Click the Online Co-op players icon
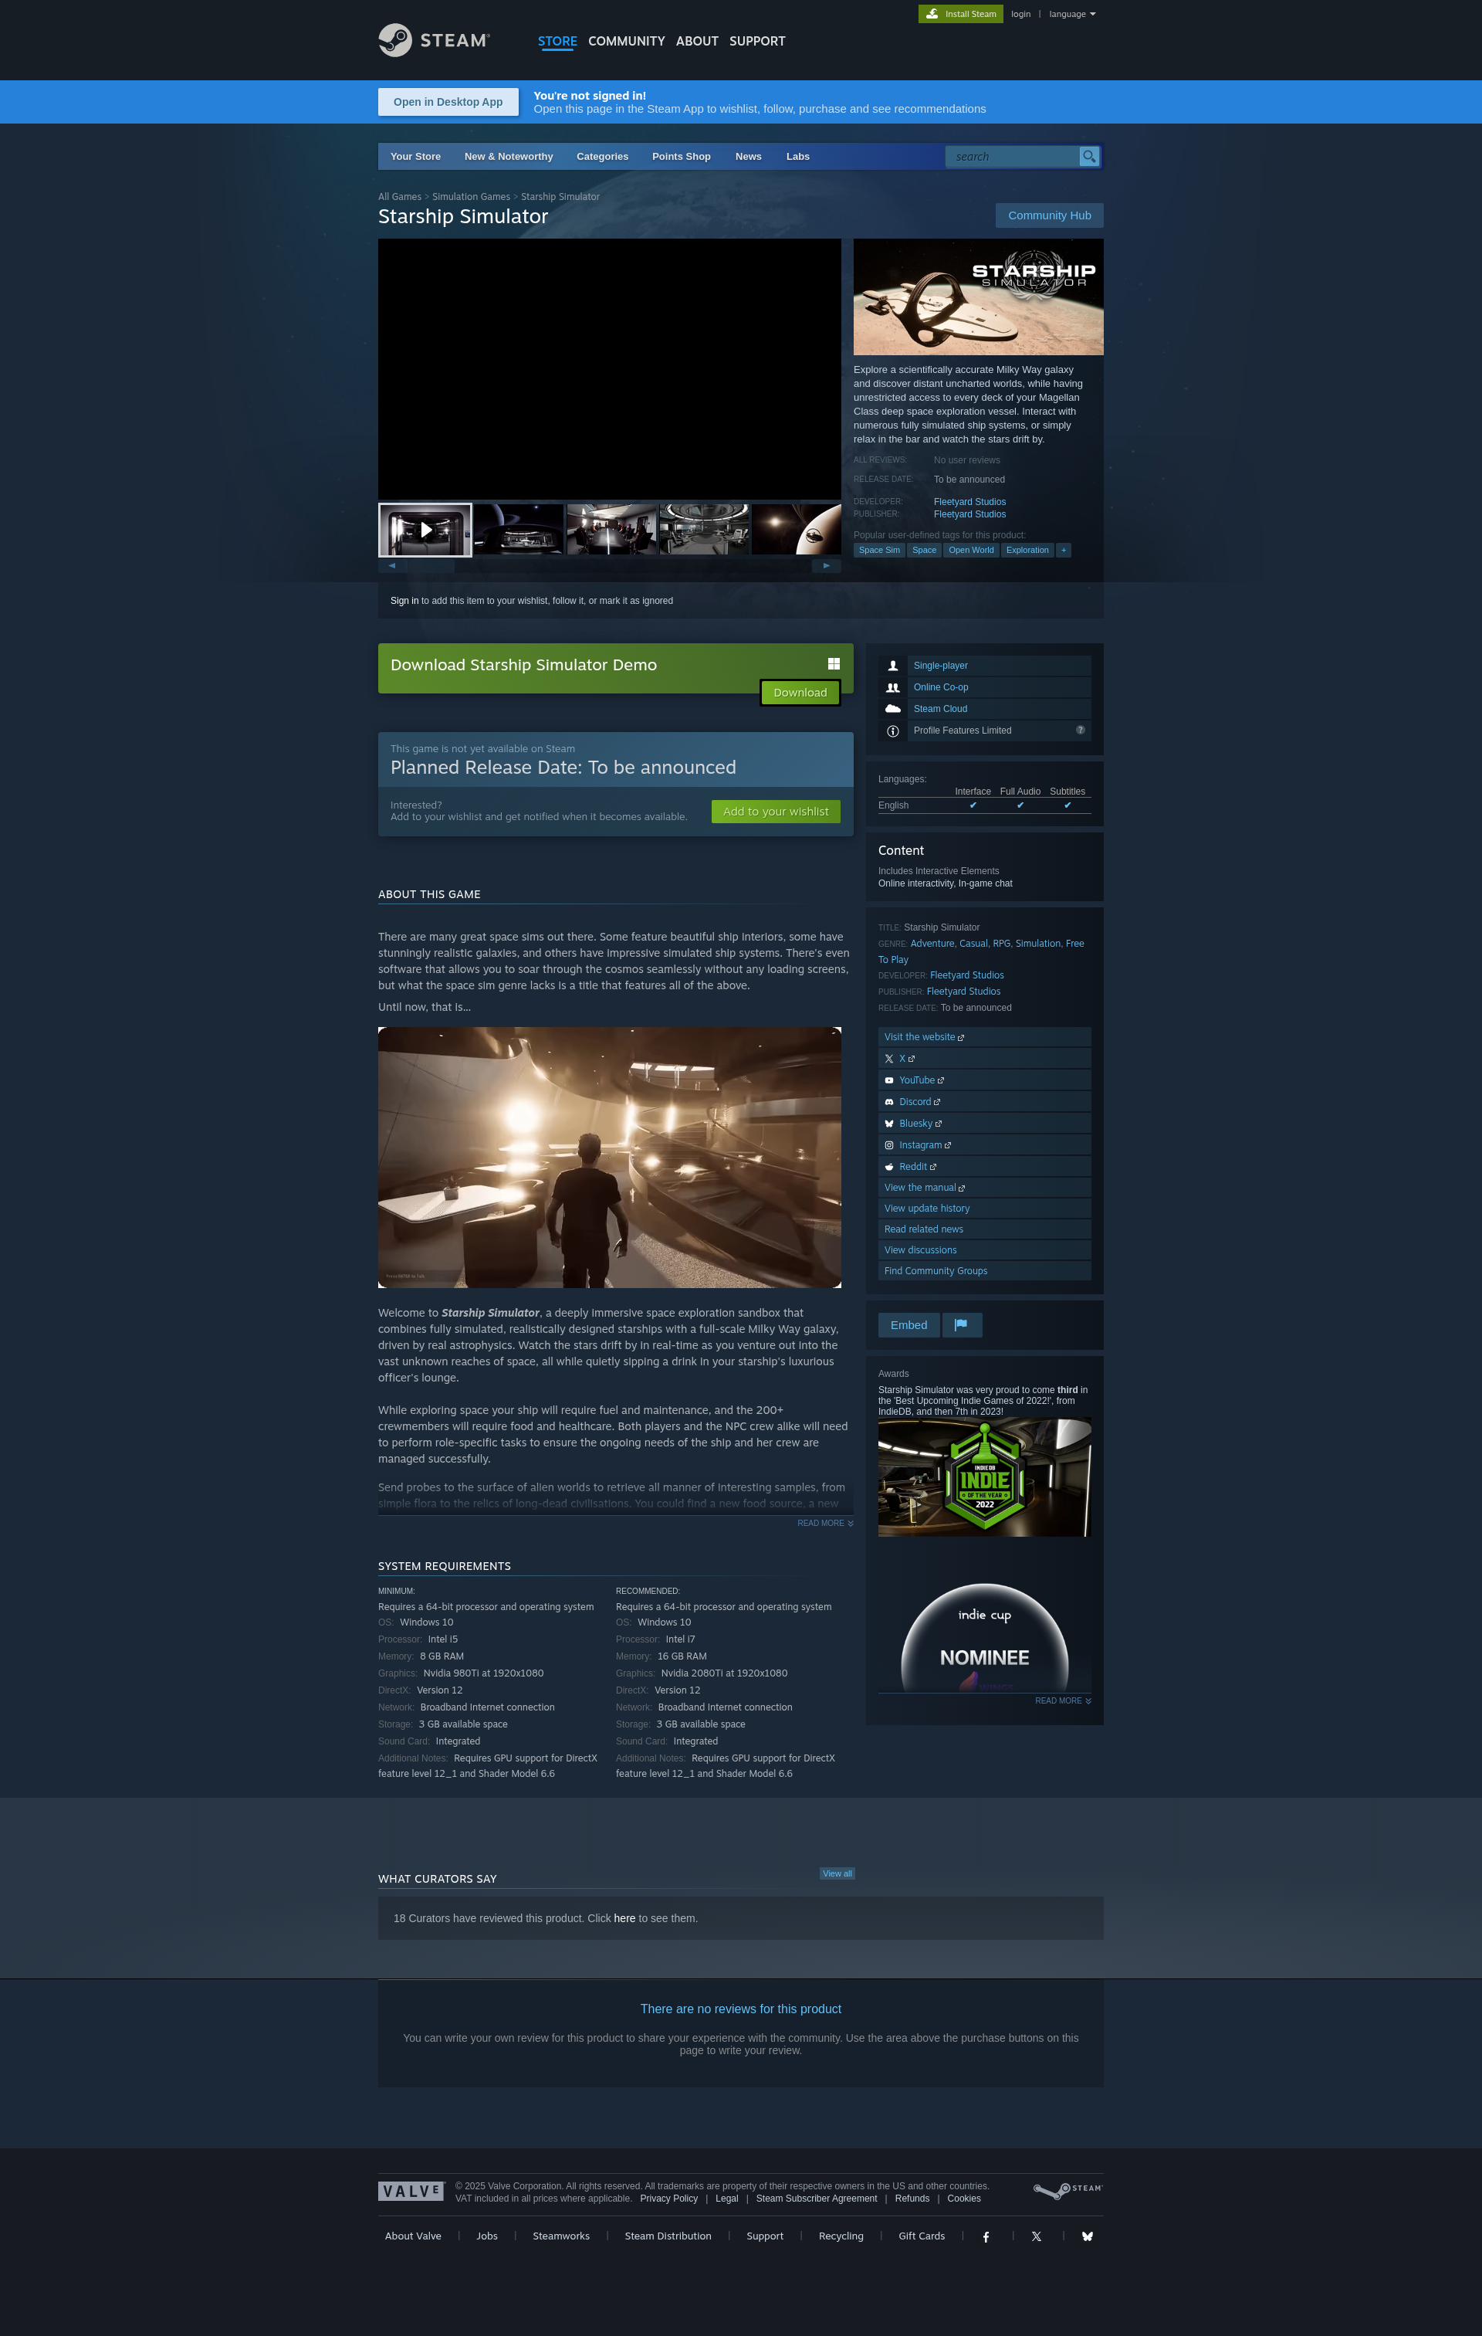 (892, 687)
